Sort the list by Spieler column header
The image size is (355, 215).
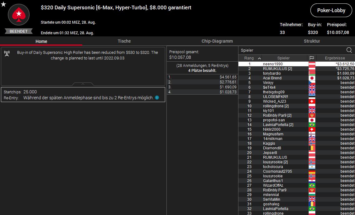tap(283, 58)
